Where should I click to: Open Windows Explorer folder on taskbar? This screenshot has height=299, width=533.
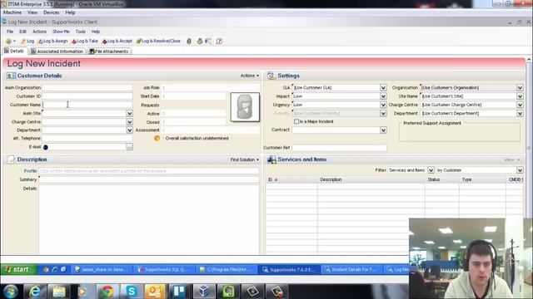coord(59,292)
